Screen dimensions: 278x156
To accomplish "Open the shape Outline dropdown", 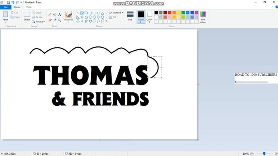I will [x=116, y=13].
